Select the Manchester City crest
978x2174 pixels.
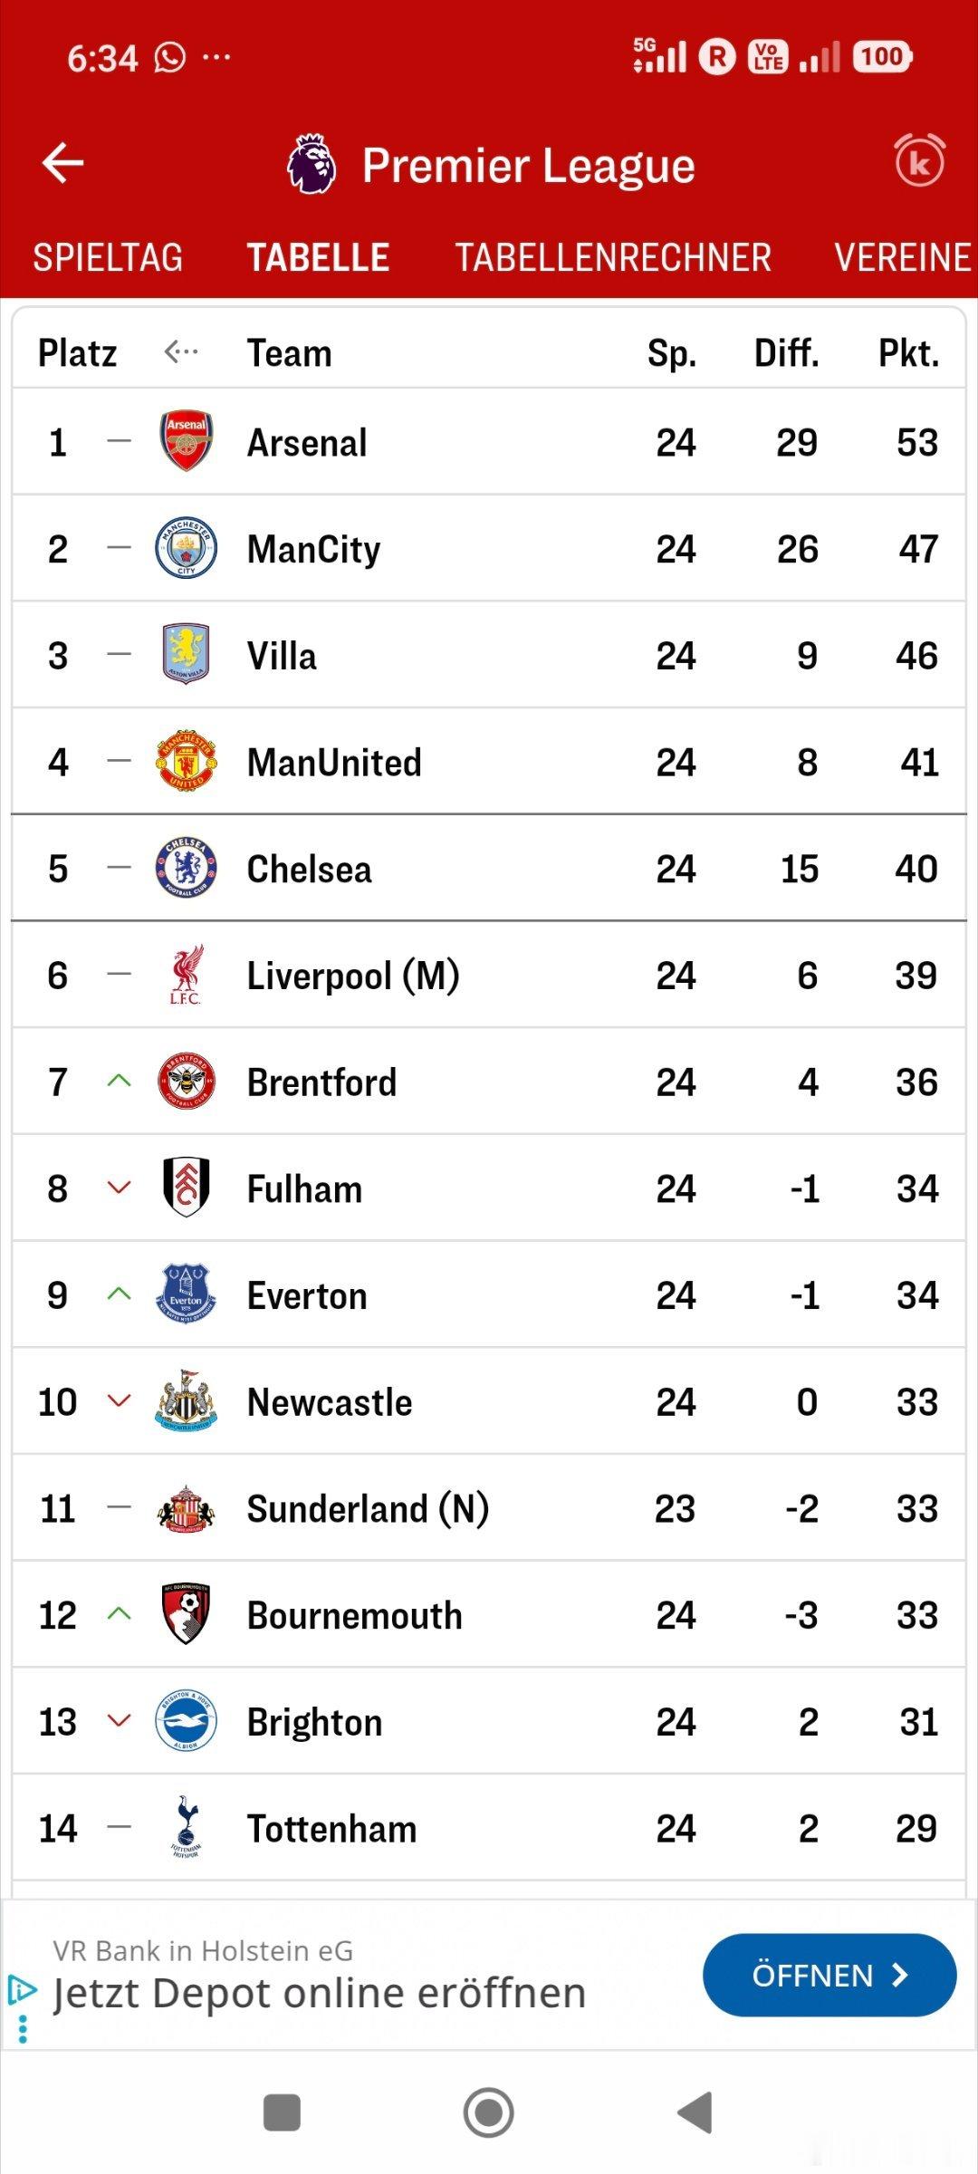[x=186, y=548]
